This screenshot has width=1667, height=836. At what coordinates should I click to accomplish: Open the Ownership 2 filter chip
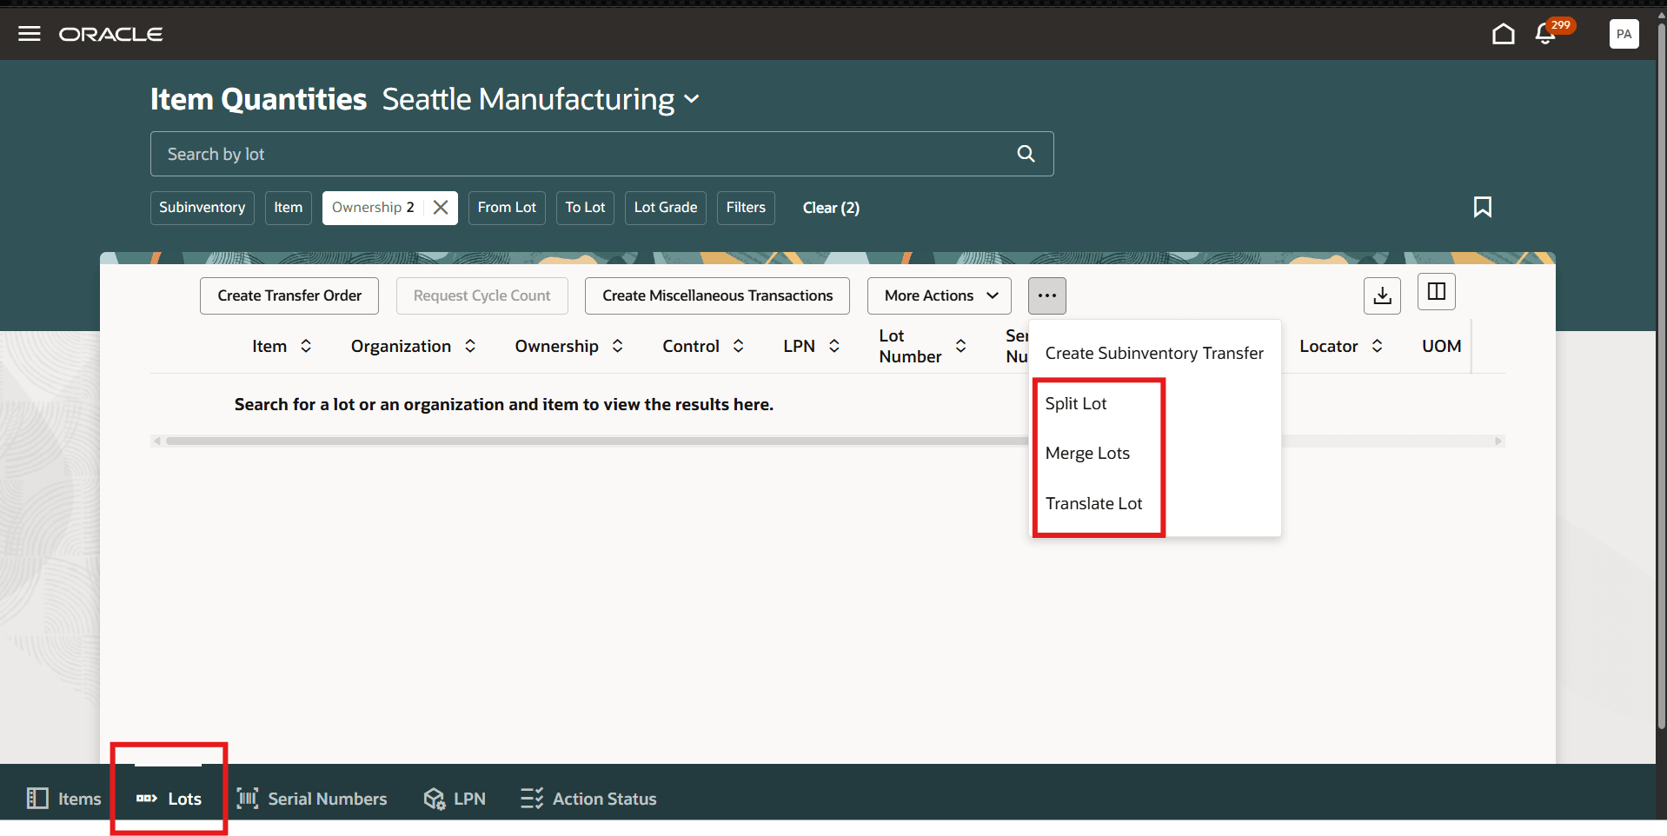(x=373, y=208)
